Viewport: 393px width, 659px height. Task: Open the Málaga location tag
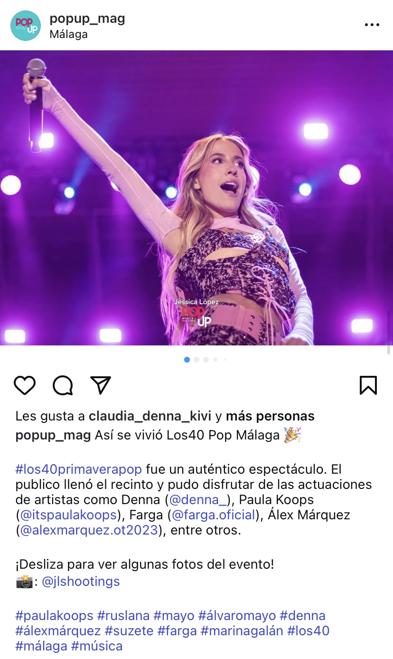(68, 35)
